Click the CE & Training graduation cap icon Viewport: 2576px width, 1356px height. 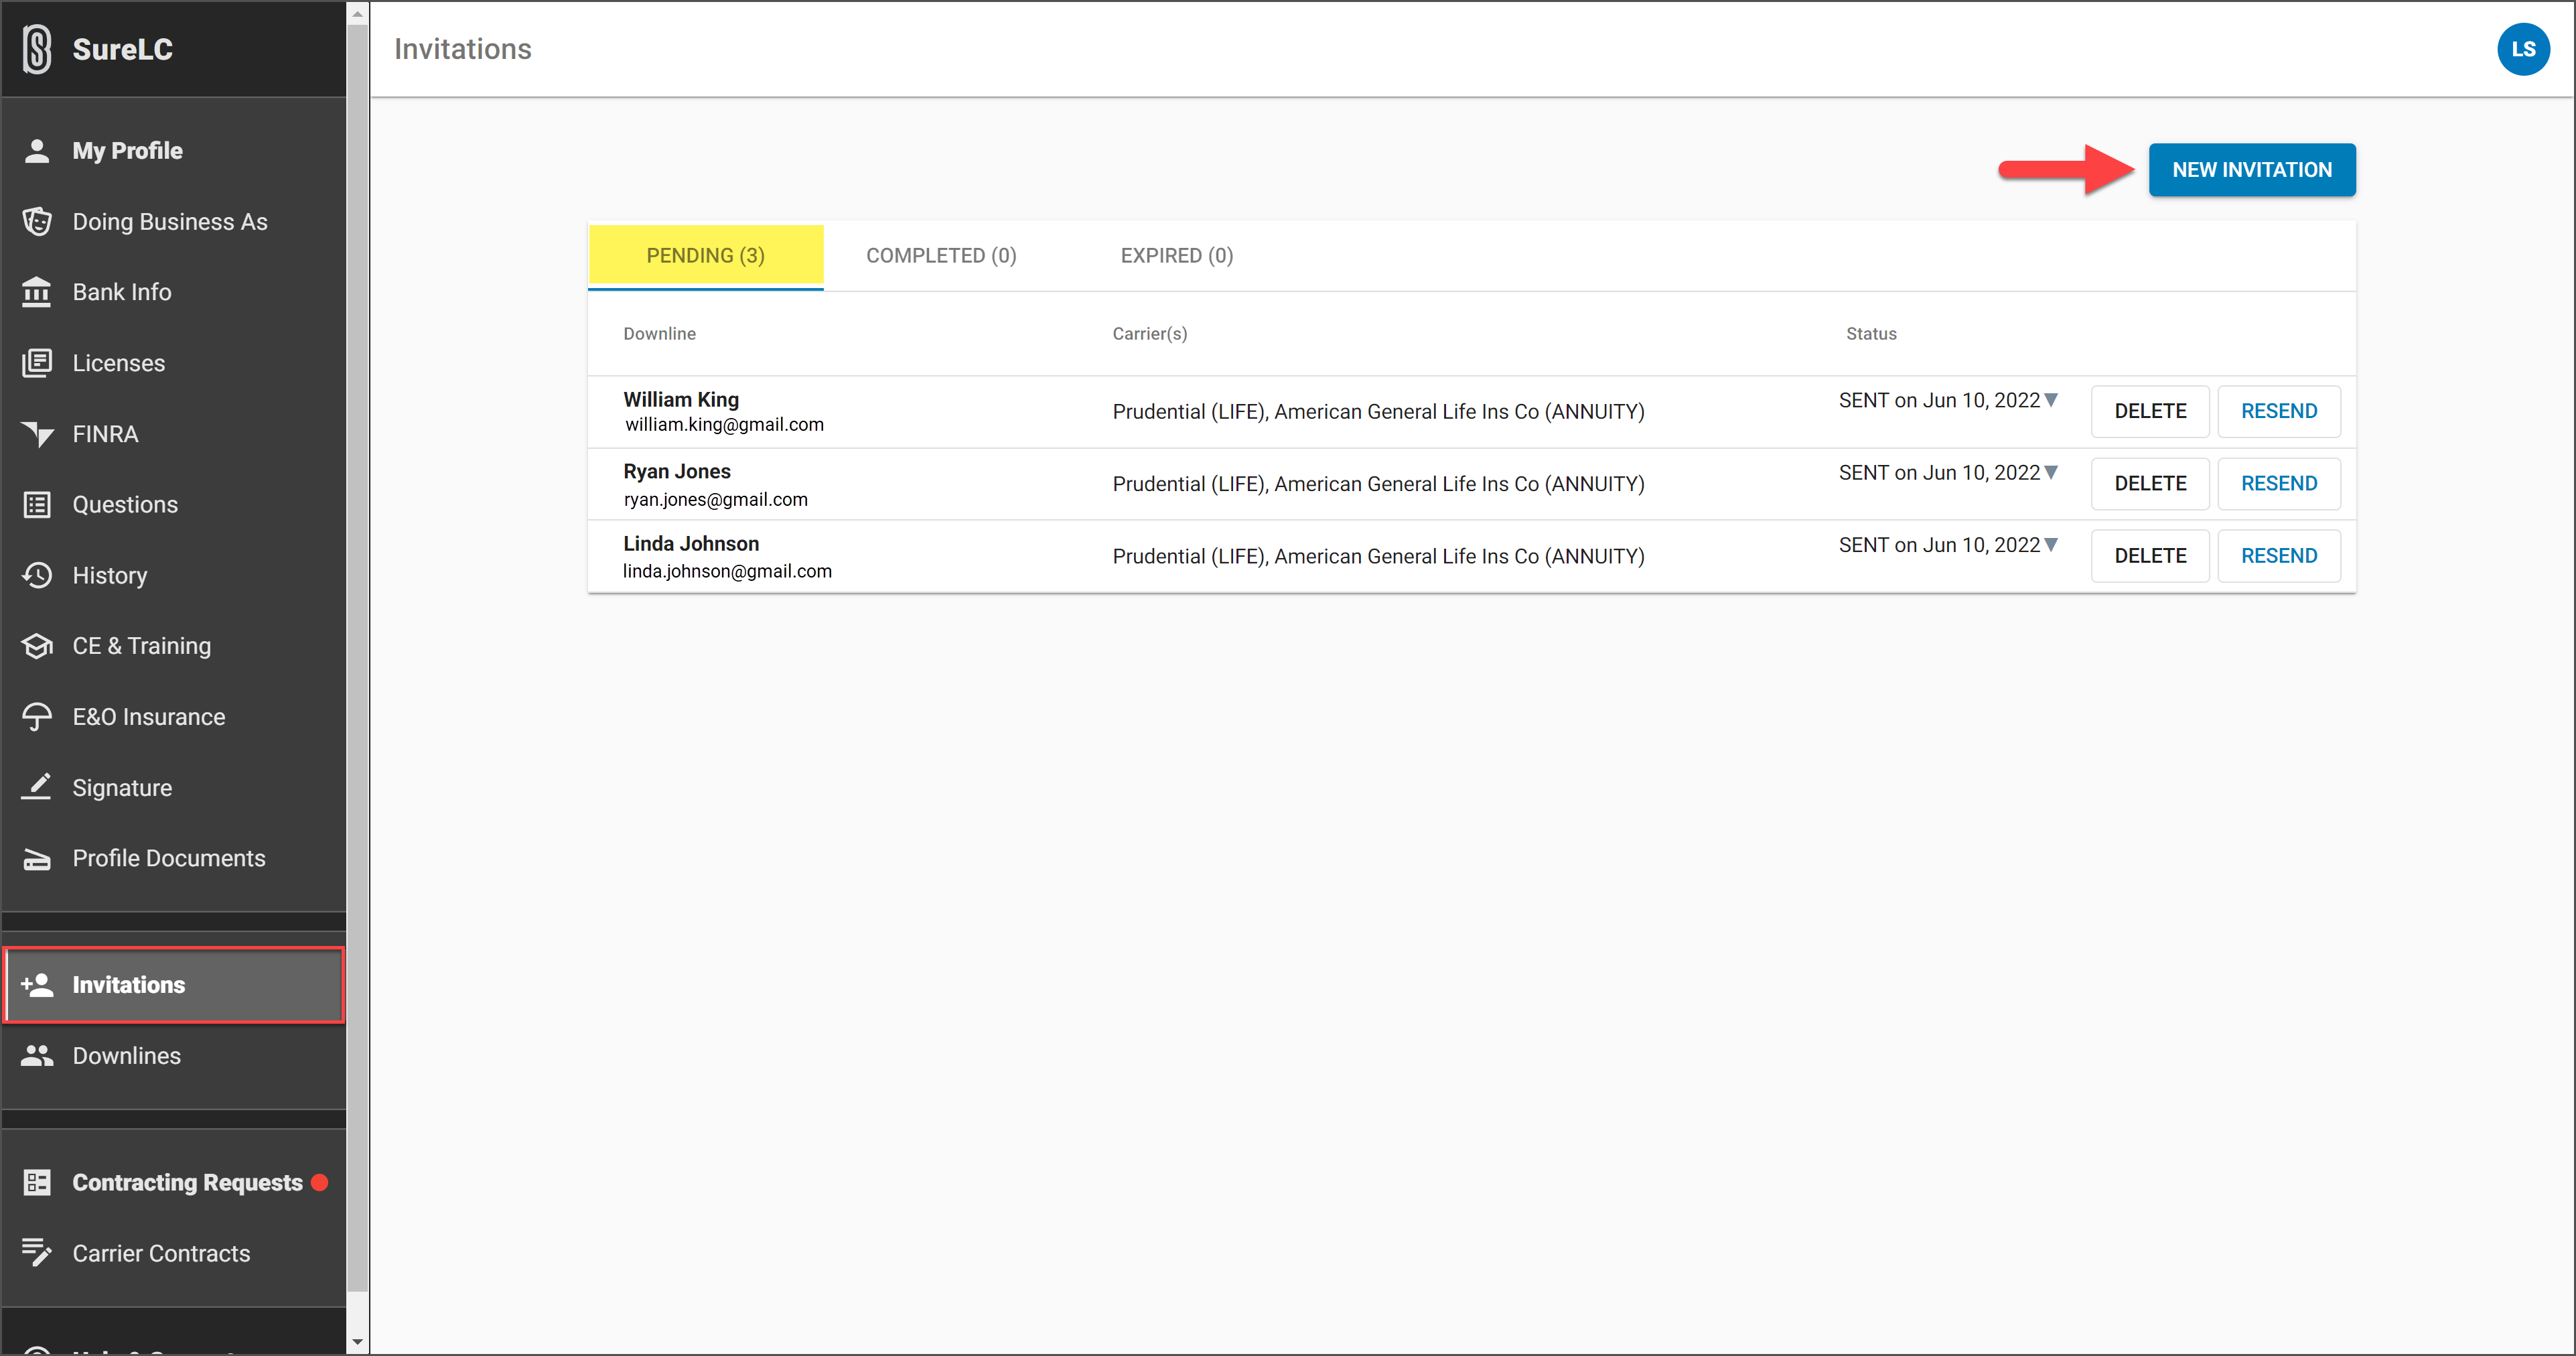click(37, 646)
